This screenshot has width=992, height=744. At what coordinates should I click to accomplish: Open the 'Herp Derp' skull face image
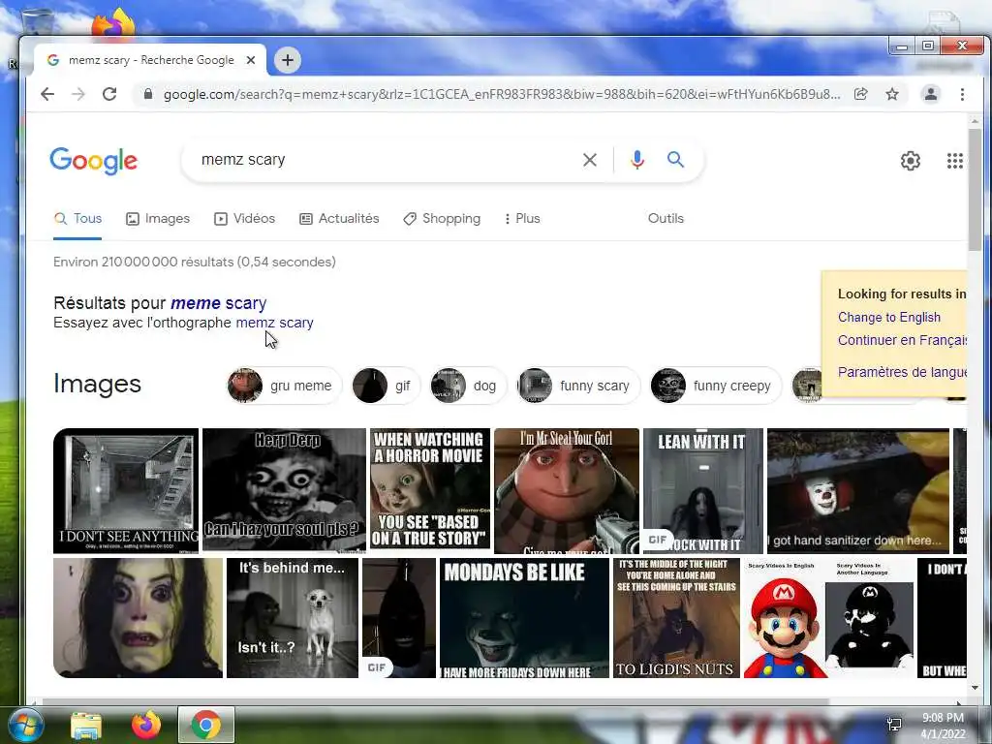point(284,490)
